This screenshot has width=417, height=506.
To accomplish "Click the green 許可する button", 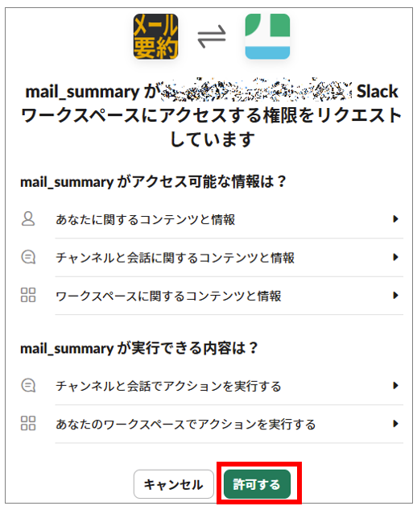I will click(x=257, y=484).
